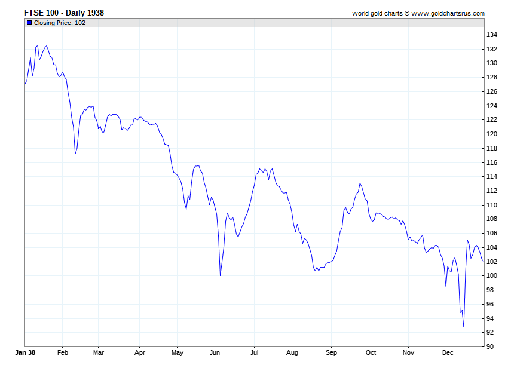This screenshot has height=368, width=508.
Task: Click the 94 y-axis value
Action: click(490, 318)
